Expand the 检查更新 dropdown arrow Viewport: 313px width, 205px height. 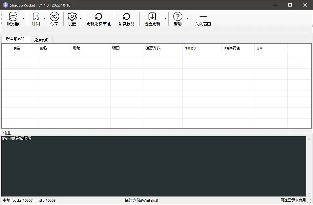coord(165,19)
